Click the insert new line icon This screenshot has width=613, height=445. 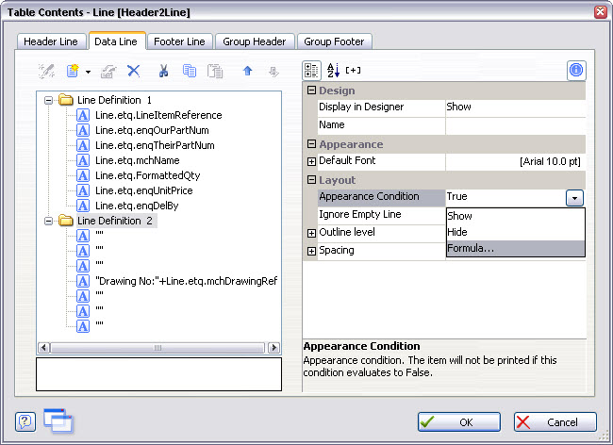73,71
